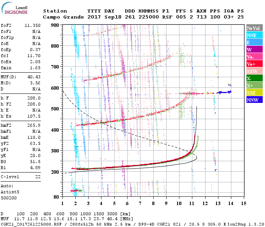Click the E blue legend swatch

click(x=254, y=42)
